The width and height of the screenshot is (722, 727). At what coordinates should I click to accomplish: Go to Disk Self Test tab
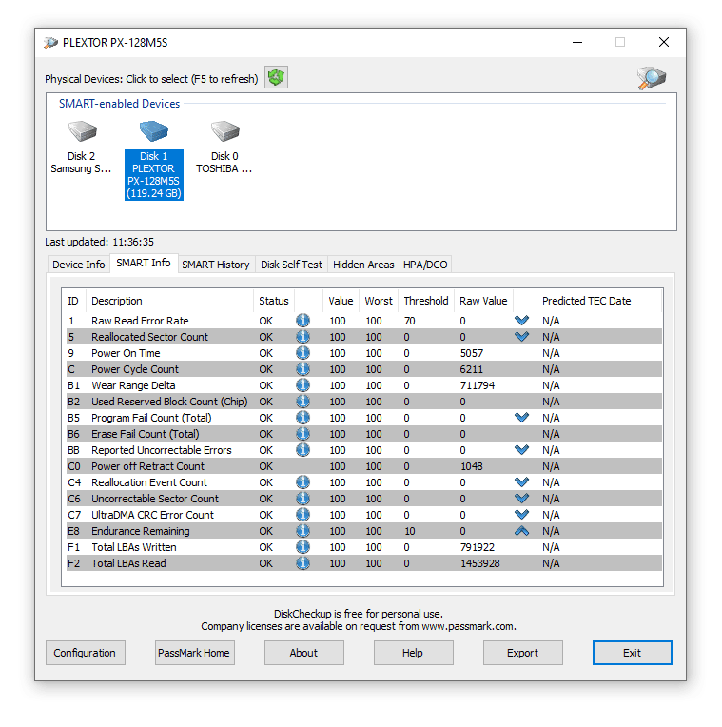(x=291, y=265)
